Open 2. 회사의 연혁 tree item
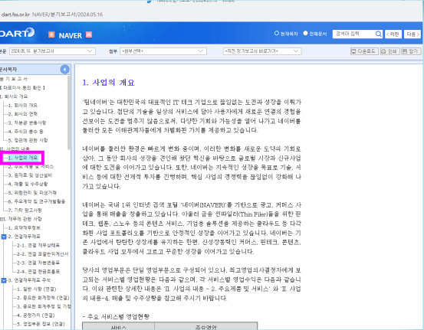This screenshot has width=424, height=330. pos(23,114)
